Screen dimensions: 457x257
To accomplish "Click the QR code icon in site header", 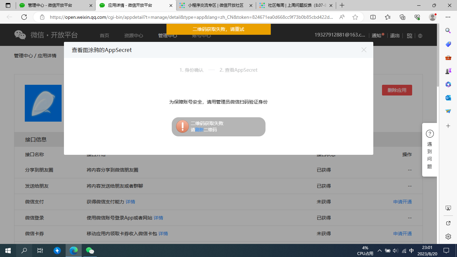I will click(x=409, y=36).
